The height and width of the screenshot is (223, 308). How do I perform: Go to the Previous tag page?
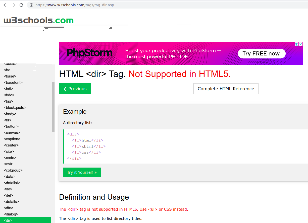(x=75, y=89)
